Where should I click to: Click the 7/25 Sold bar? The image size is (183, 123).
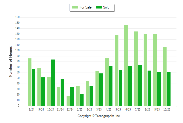(140, 85)
